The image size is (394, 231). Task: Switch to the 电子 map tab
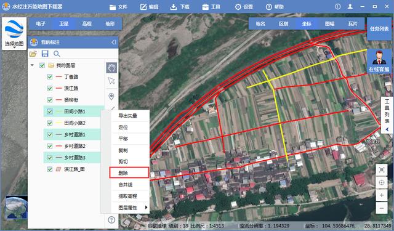click(x=41, y=24)
